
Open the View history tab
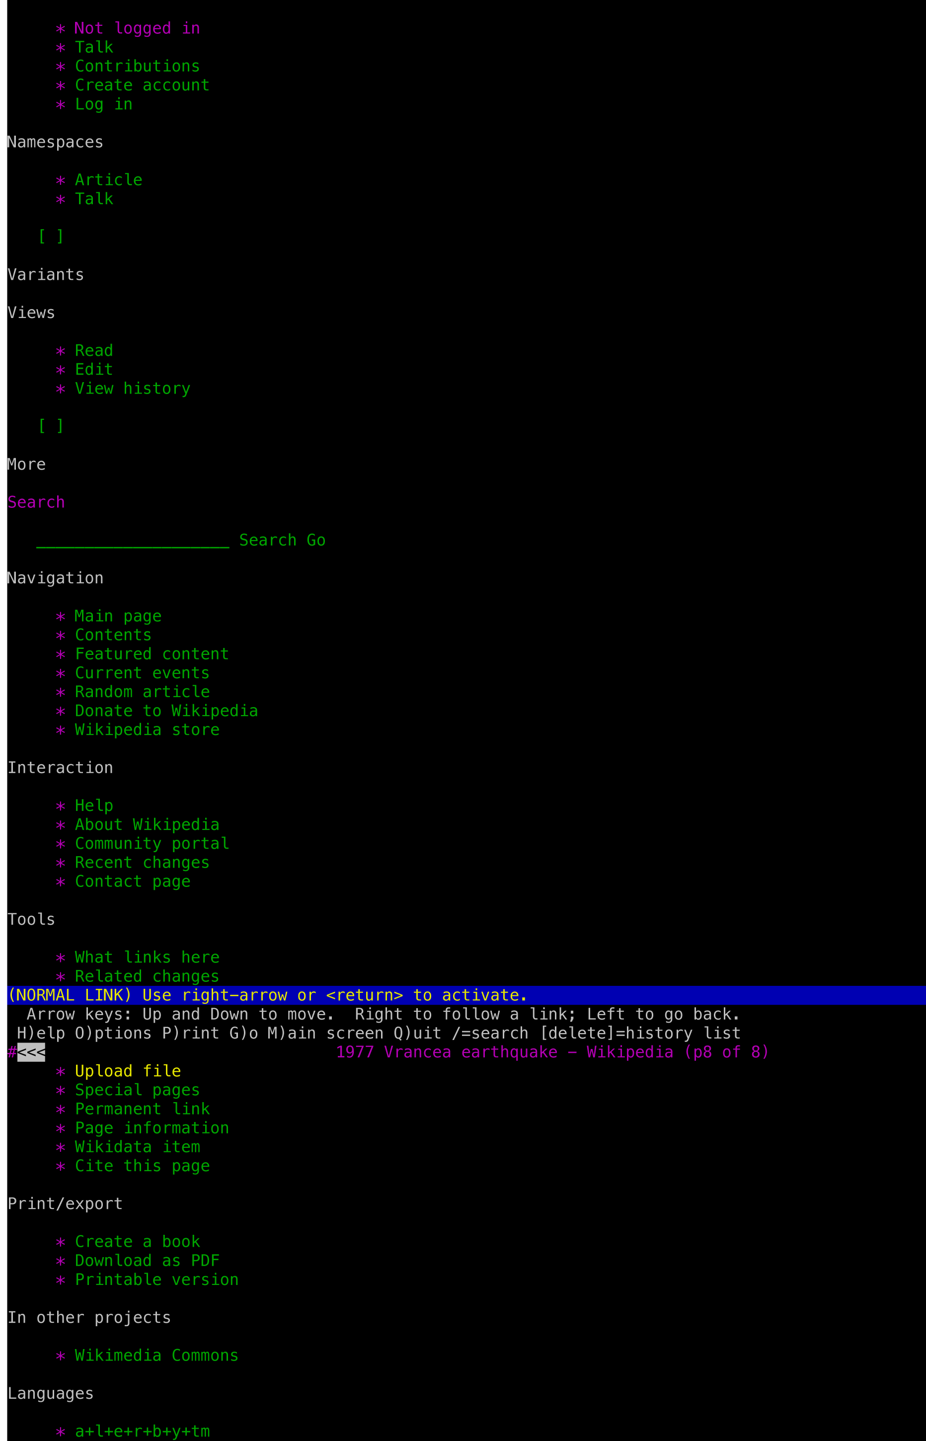[x=132, y=389]
